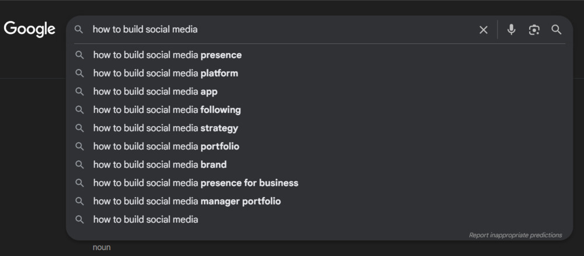
Task: Click search icon beside 'strategy' suggestion
Action: pyautogui.click(x=79, y=128)
